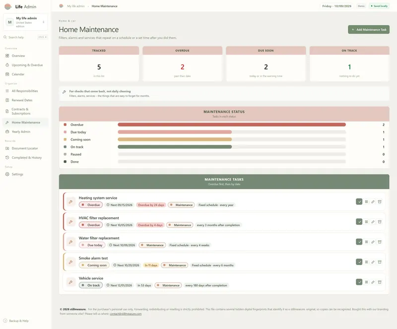Screen dimensions: 397x329
Task: Open All Responsibilities list
Action: (x=25, y=91)
